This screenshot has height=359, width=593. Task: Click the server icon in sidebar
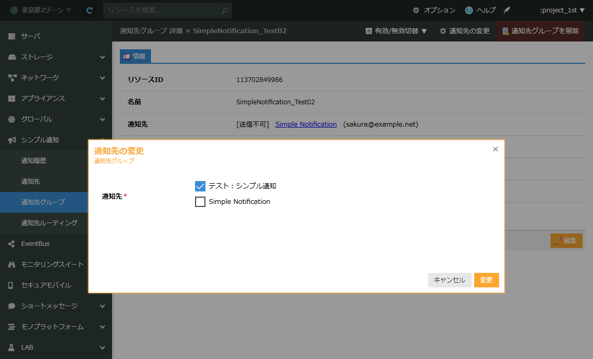[x=12, y=36]
